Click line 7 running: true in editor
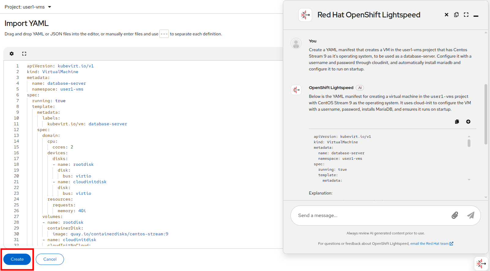This screenshot has width=490, height=271. 49,101
